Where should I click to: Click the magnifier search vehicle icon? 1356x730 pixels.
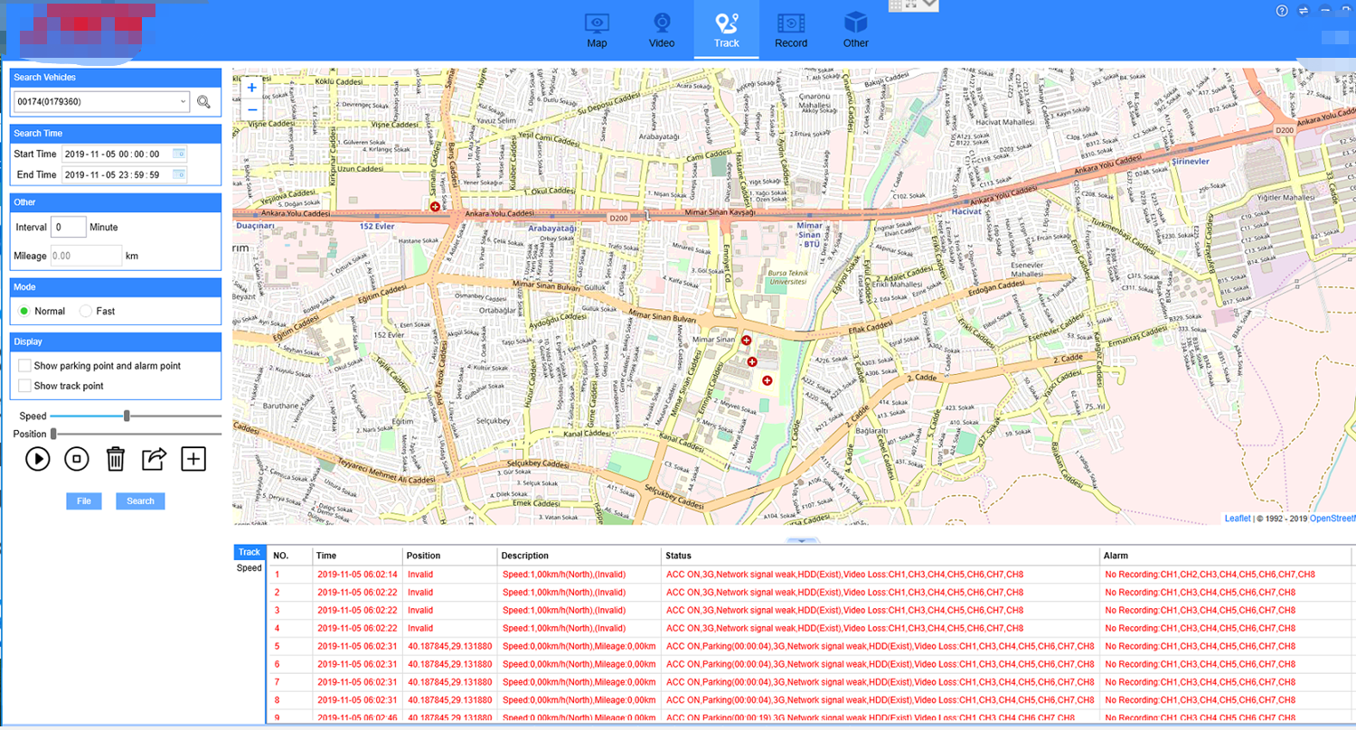pyautogui.click(x=203, y=102)
